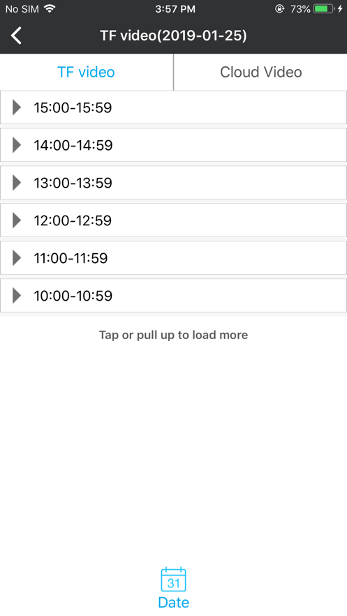Tap the Date label at bottom
This screenshot has width=347, height=616.
[173, 602]
